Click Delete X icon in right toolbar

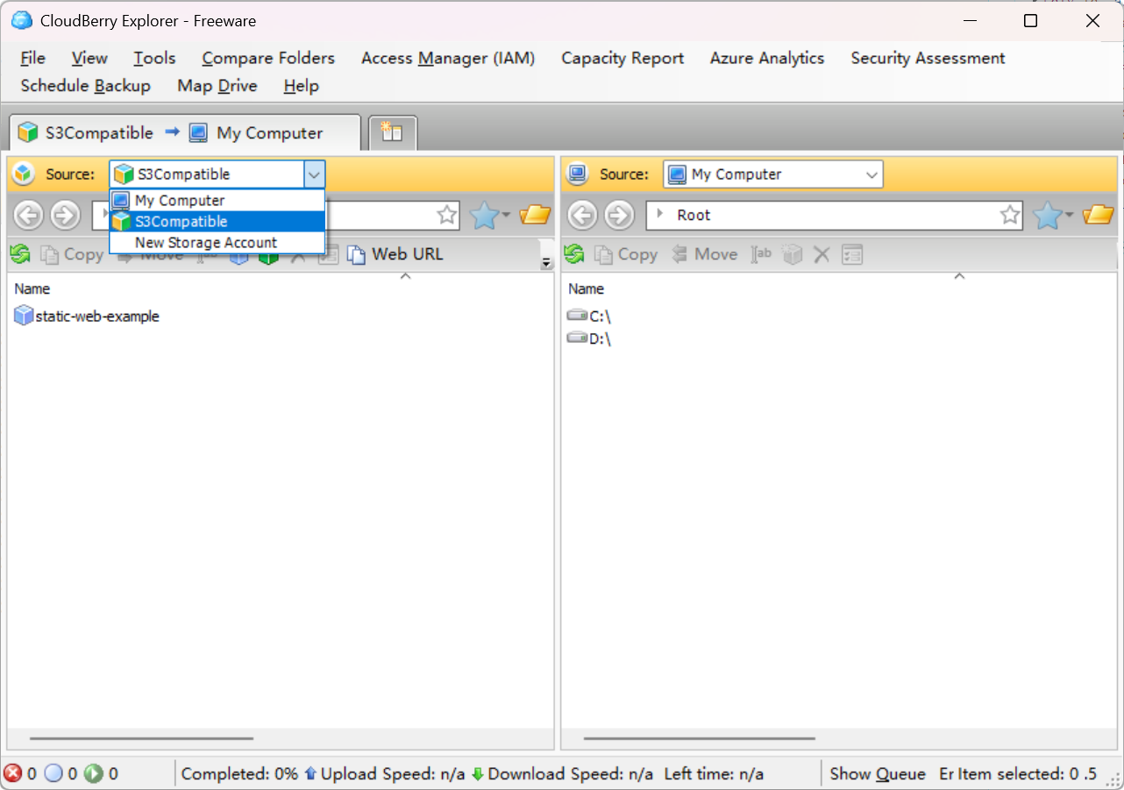click(822, 254)
